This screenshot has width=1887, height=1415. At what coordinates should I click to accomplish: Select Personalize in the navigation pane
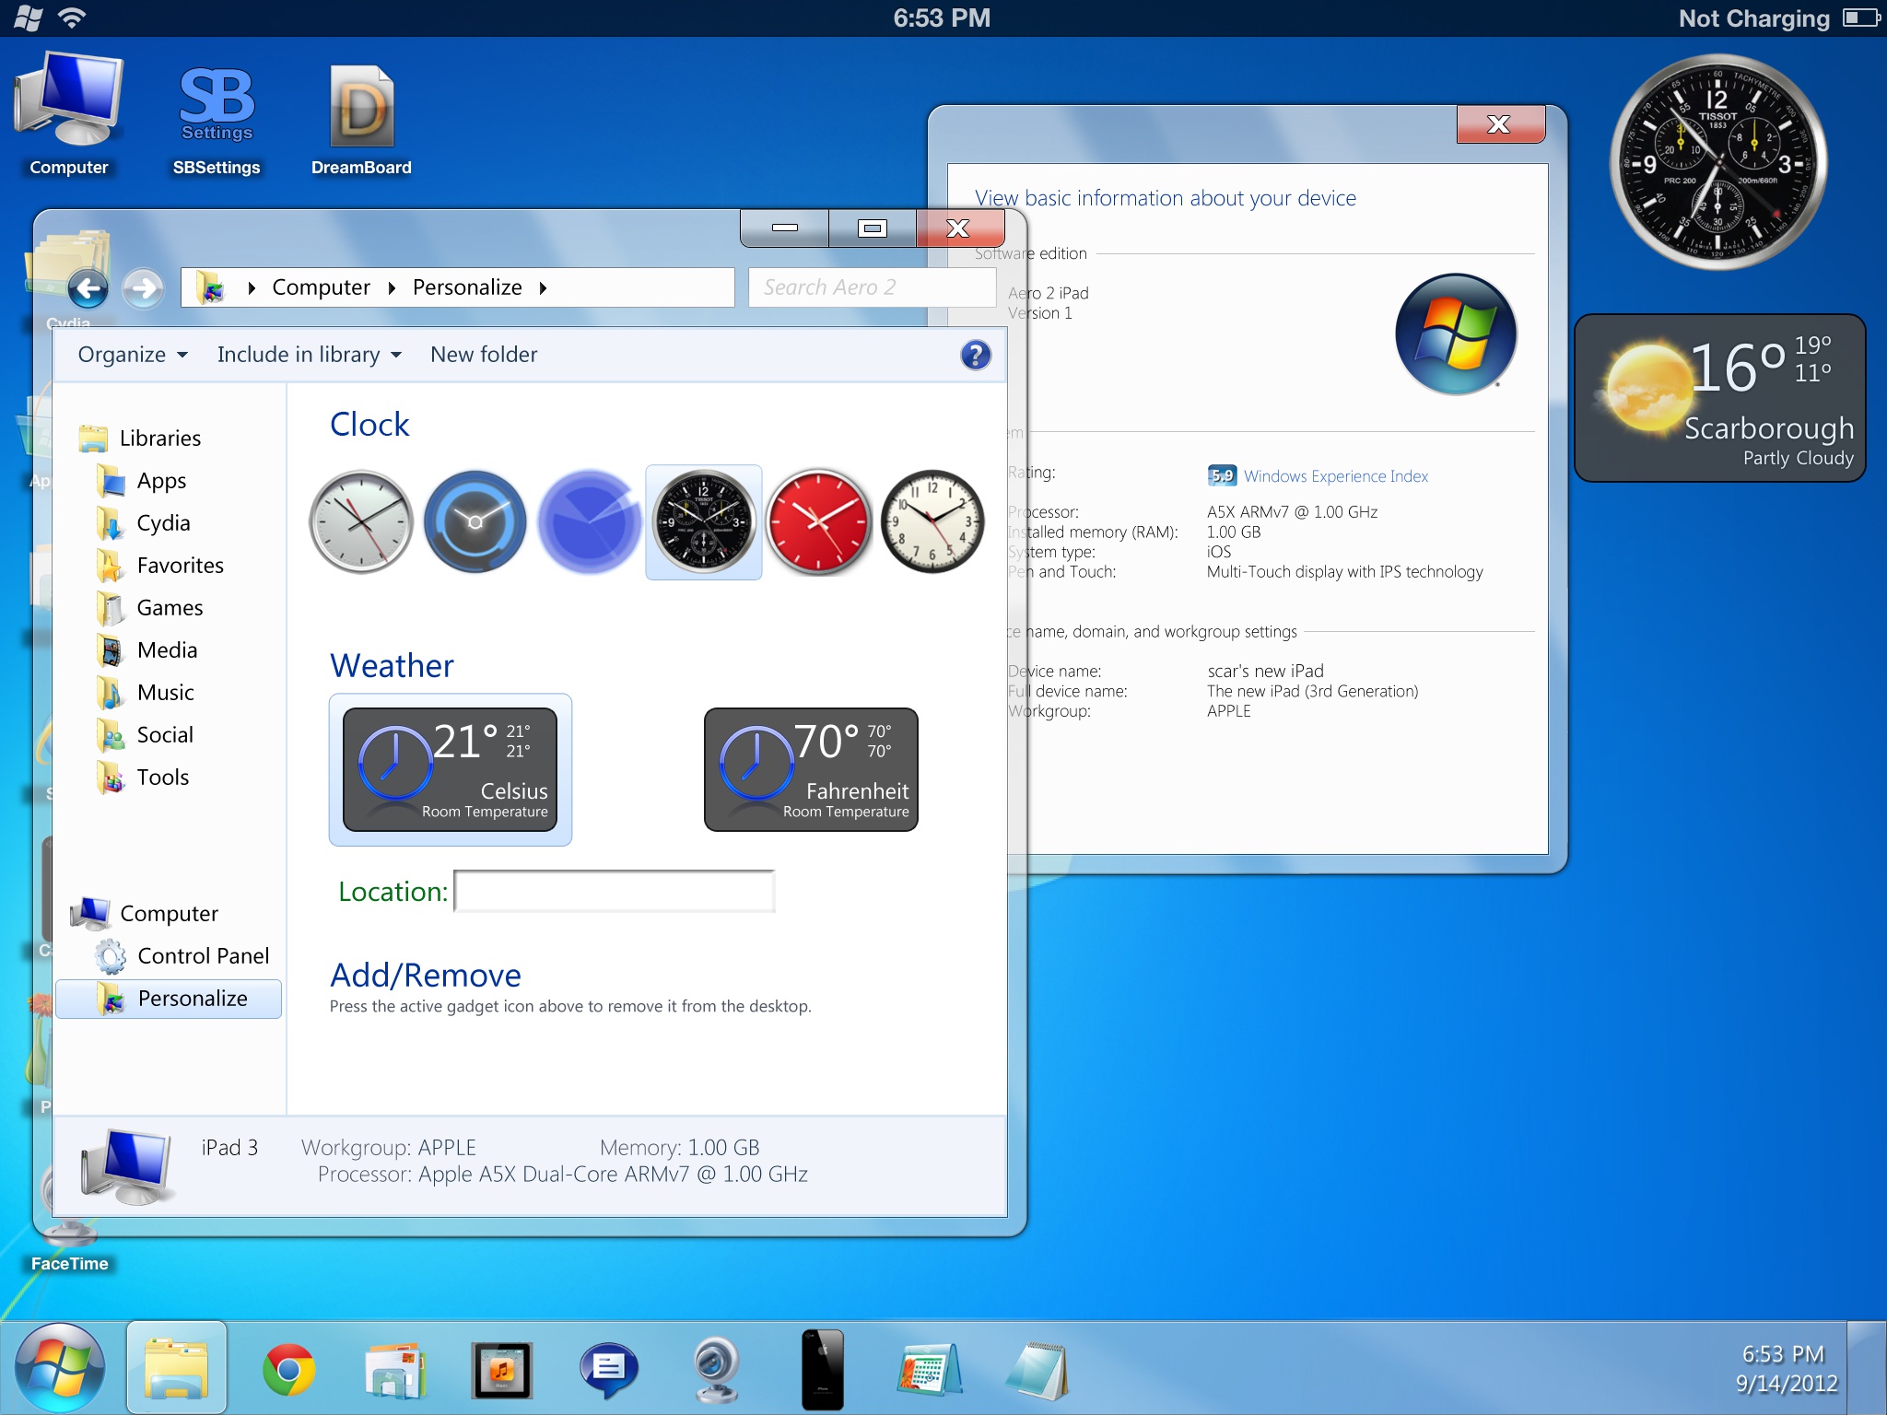[169, 999]
